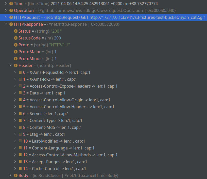Select the Time timestamp value 2021-04-06
The width and height of the screenshot is (207, 179).
tap(104, 4)
